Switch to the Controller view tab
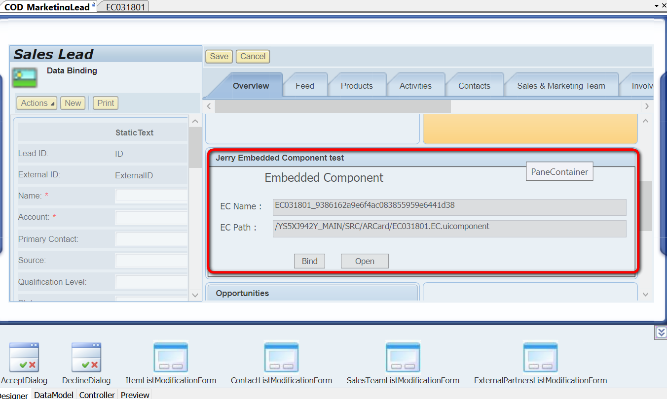This screenshot has height=399, width=667. 97,395
